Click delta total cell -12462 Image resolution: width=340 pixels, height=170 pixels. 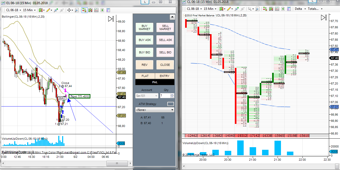tap(192, 136)
